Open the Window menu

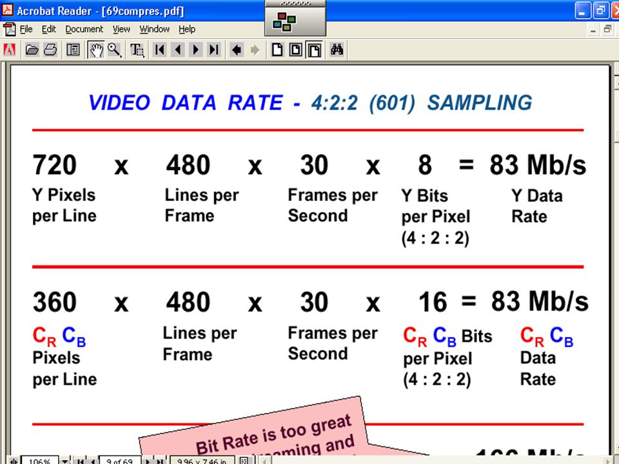(154, 29)
